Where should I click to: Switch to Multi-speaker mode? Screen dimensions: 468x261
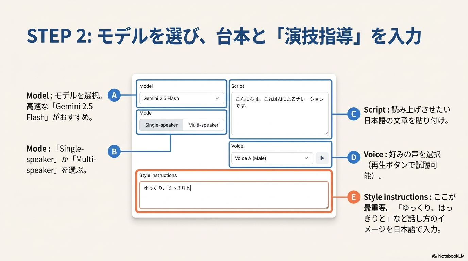[203, 125]
